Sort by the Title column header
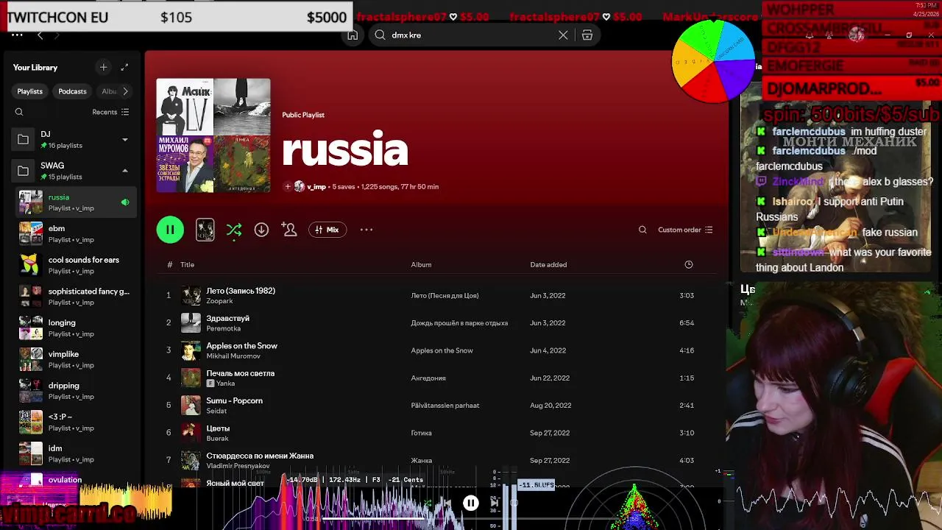Viewport: 942px width, 530px height. [188, 264]
